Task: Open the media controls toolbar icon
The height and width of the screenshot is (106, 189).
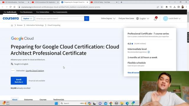Action: click(171, 7)
